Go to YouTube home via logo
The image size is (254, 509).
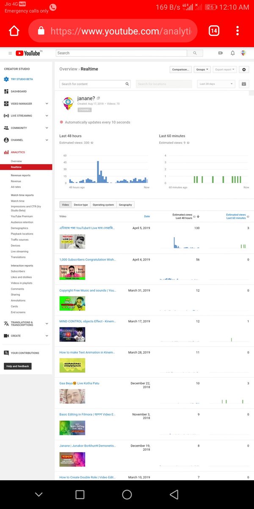[x=28, y=53]
